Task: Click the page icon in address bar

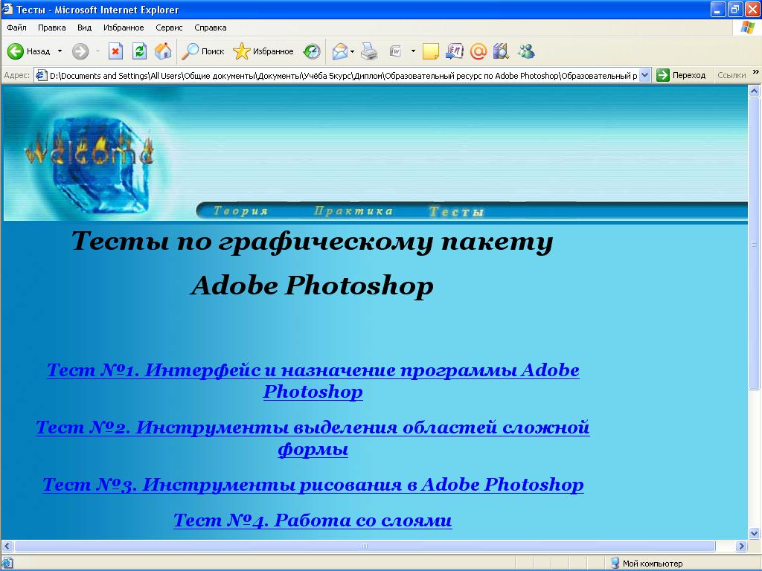Action: click(42, 75)
